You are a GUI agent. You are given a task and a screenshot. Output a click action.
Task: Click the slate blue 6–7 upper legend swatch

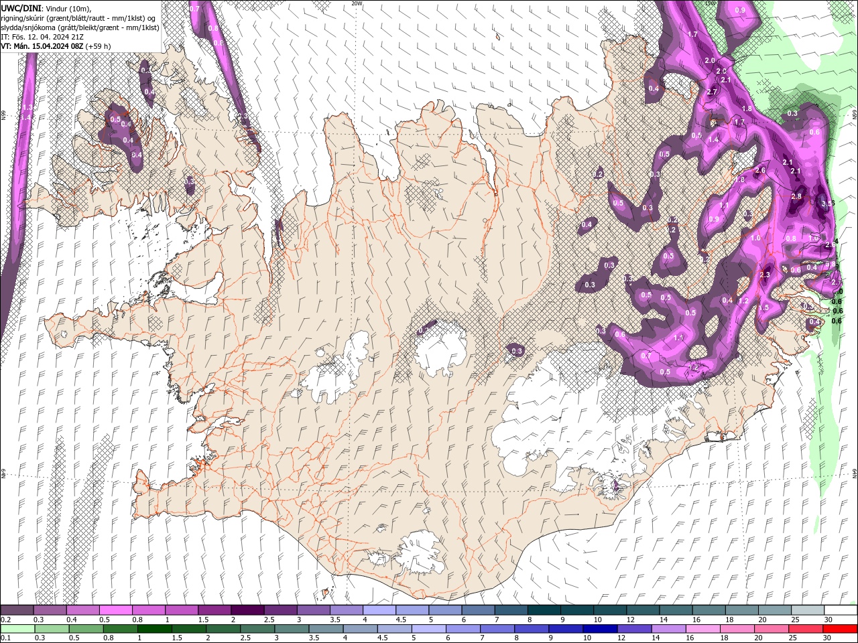tap(478, 610)
